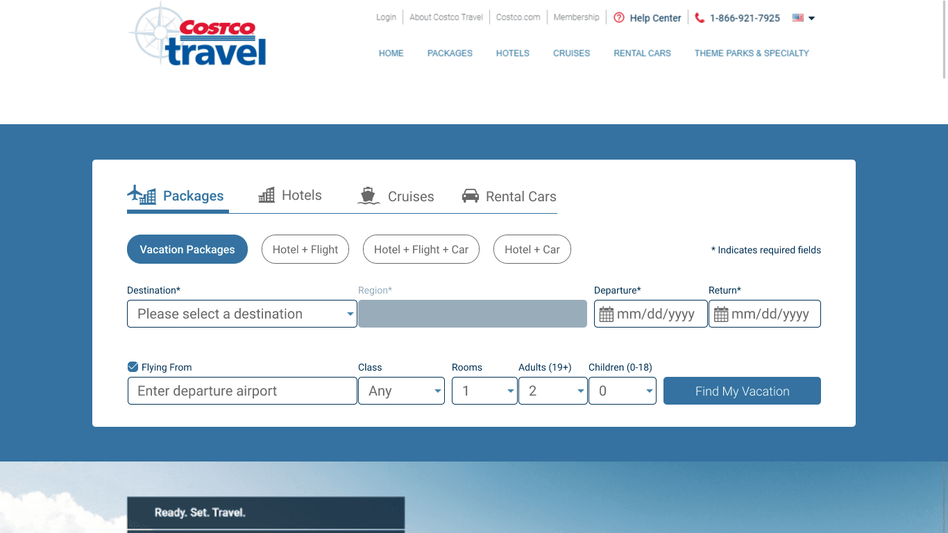Click the Costco Travel logo

coord(198,35)
